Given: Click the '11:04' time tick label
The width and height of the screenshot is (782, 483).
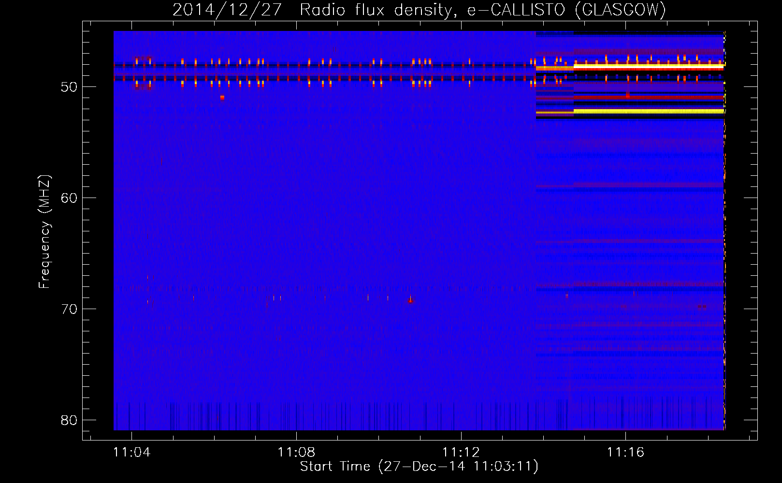Looking at the screenshot, I should click(131, 452).
